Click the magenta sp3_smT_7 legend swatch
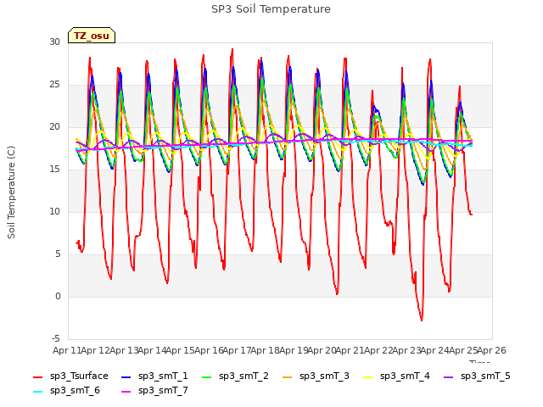This screenshot has width=543, height=407. [x=126, y=392]
